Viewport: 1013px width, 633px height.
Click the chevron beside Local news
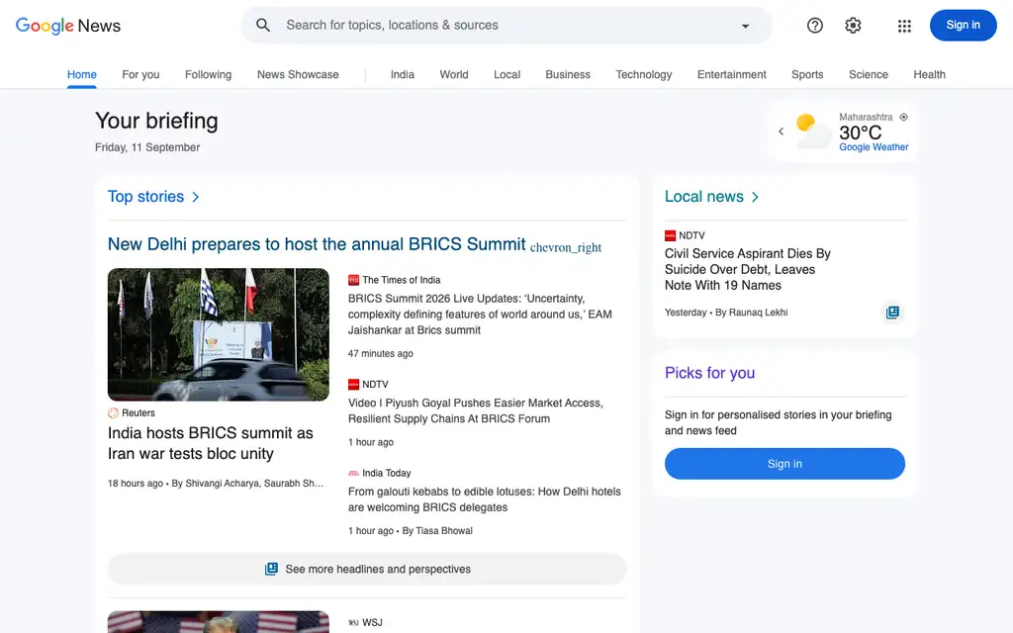tap(755, 197)
